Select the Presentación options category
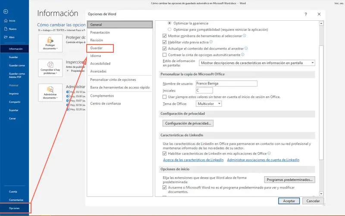The image size is (345, 216). pyautogui.click(x=120, y=32)
